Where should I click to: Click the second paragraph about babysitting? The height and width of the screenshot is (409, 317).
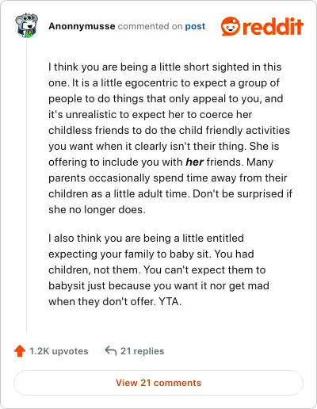click(158, 269)
